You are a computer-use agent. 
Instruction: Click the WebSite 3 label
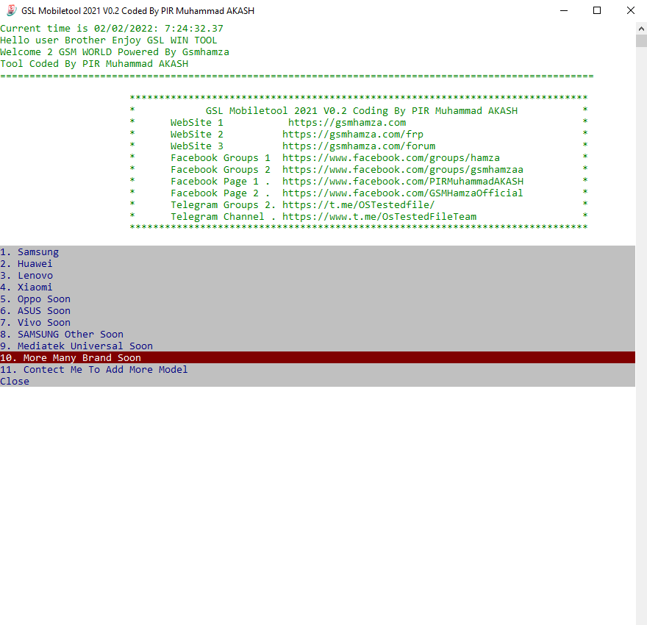197,146
